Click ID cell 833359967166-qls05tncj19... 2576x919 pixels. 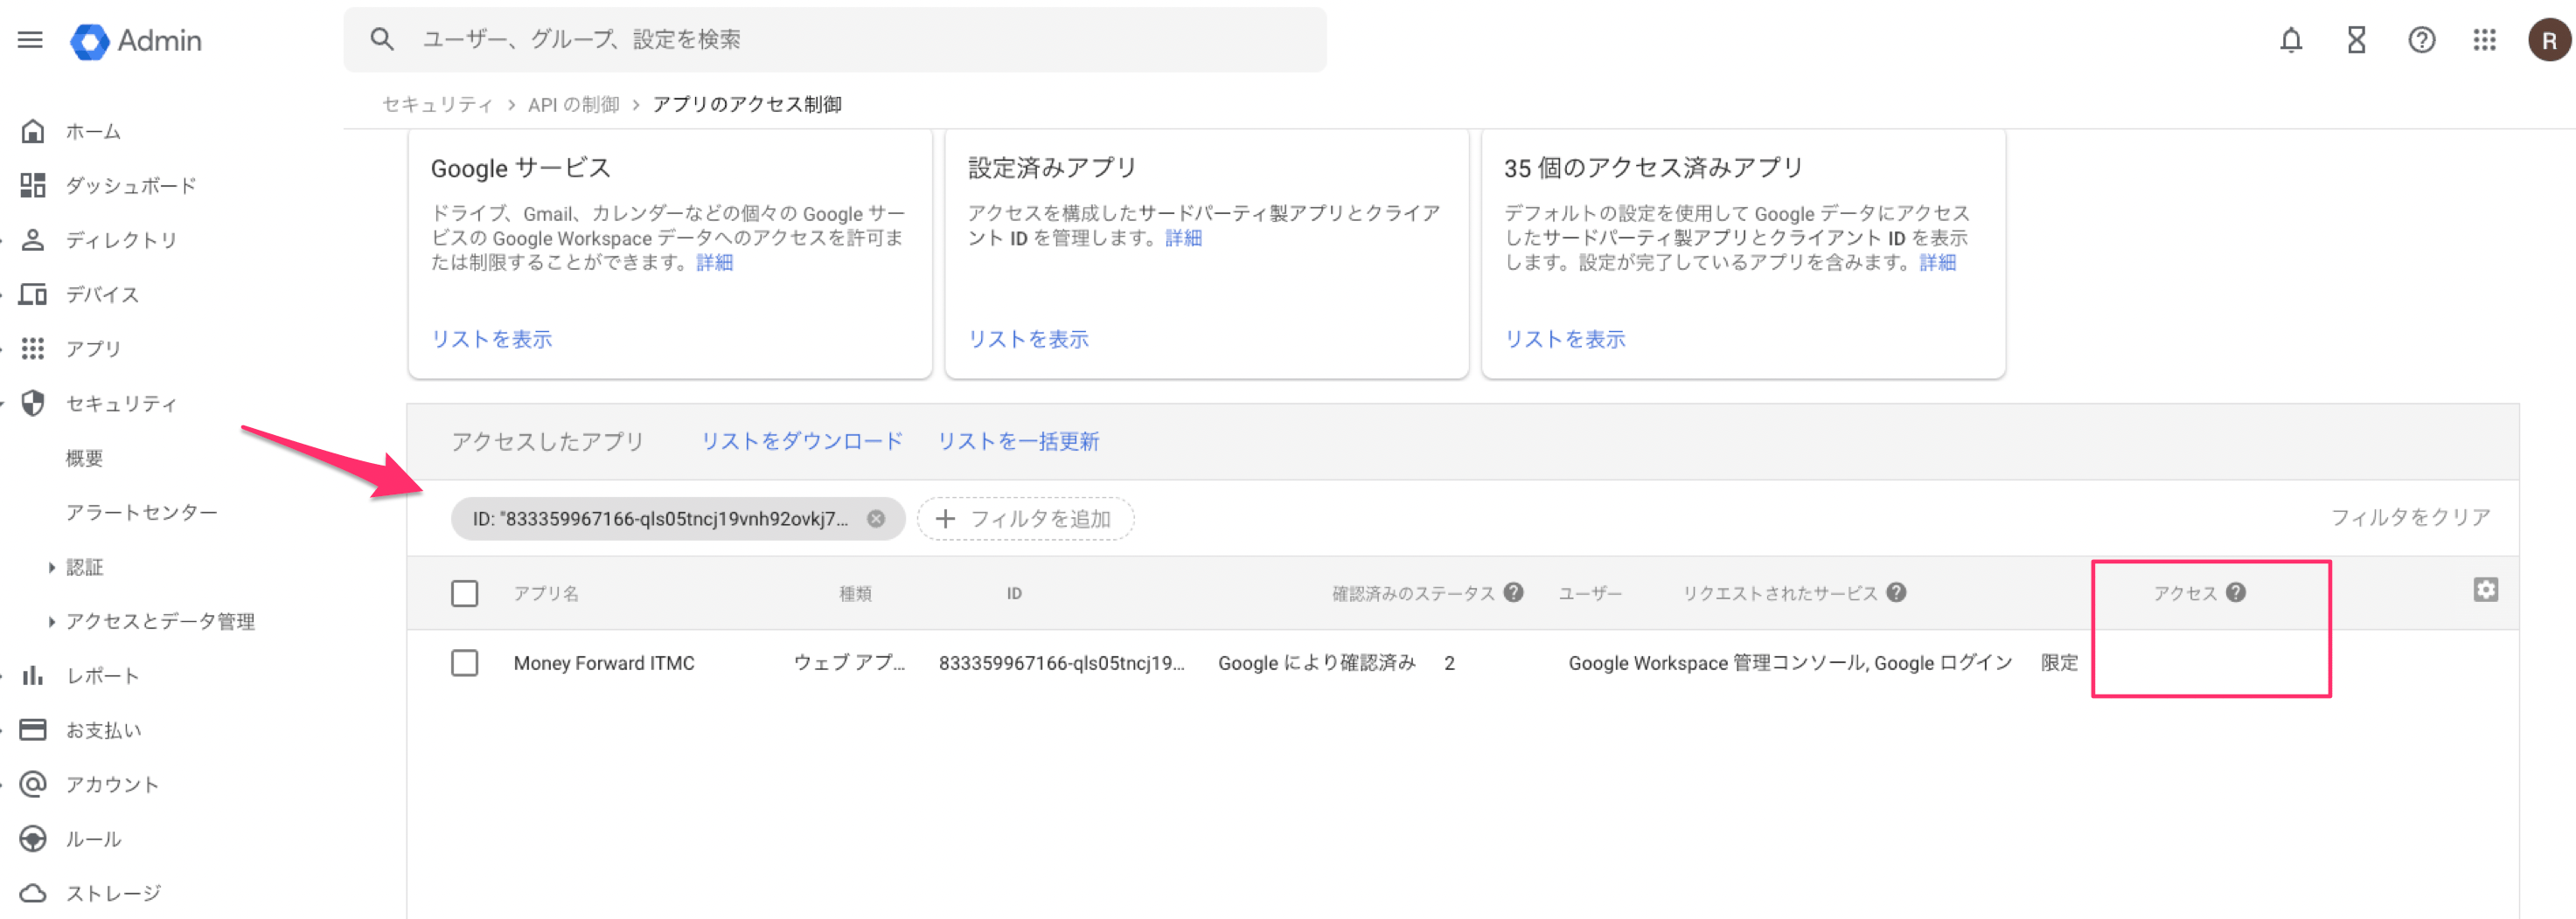coord(1061,662)
